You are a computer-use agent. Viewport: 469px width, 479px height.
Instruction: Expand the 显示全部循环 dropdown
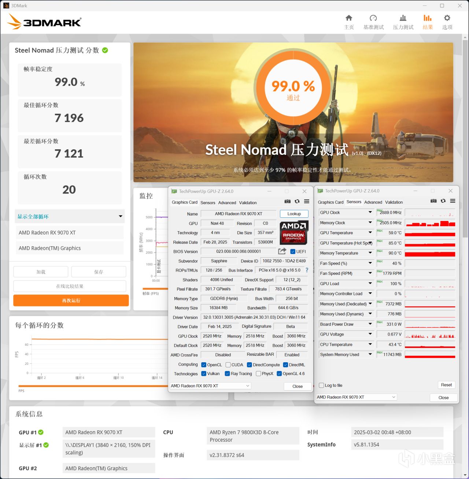point(70,216)
